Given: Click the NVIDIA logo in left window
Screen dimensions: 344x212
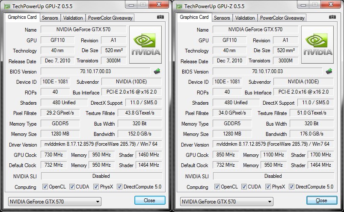Looking at the screenshot, I should 145,45.
